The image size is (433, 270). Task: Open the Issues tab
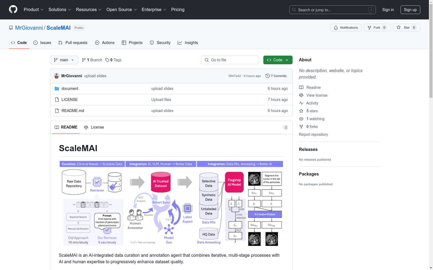(x=42, y=43)
